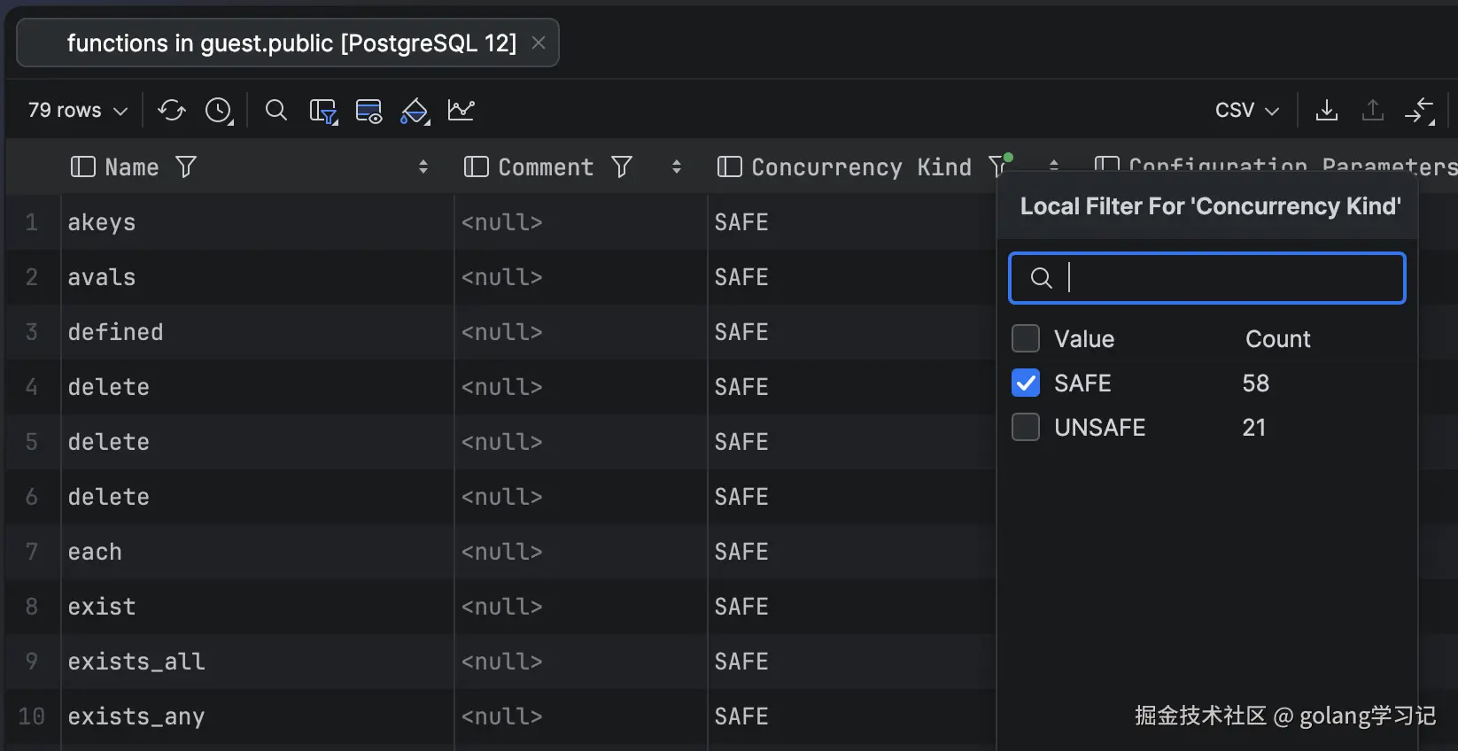Image resolution: width=1458 pixels, height=751 pixels.
Task: Click the search magnifier toolbar icon
Action: [276, 111]
